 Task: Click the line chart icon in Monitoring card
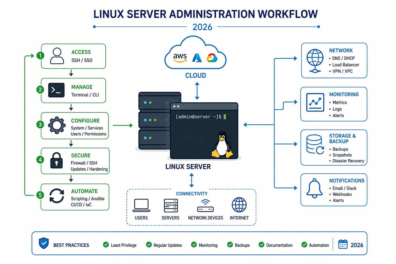(315, 102)
